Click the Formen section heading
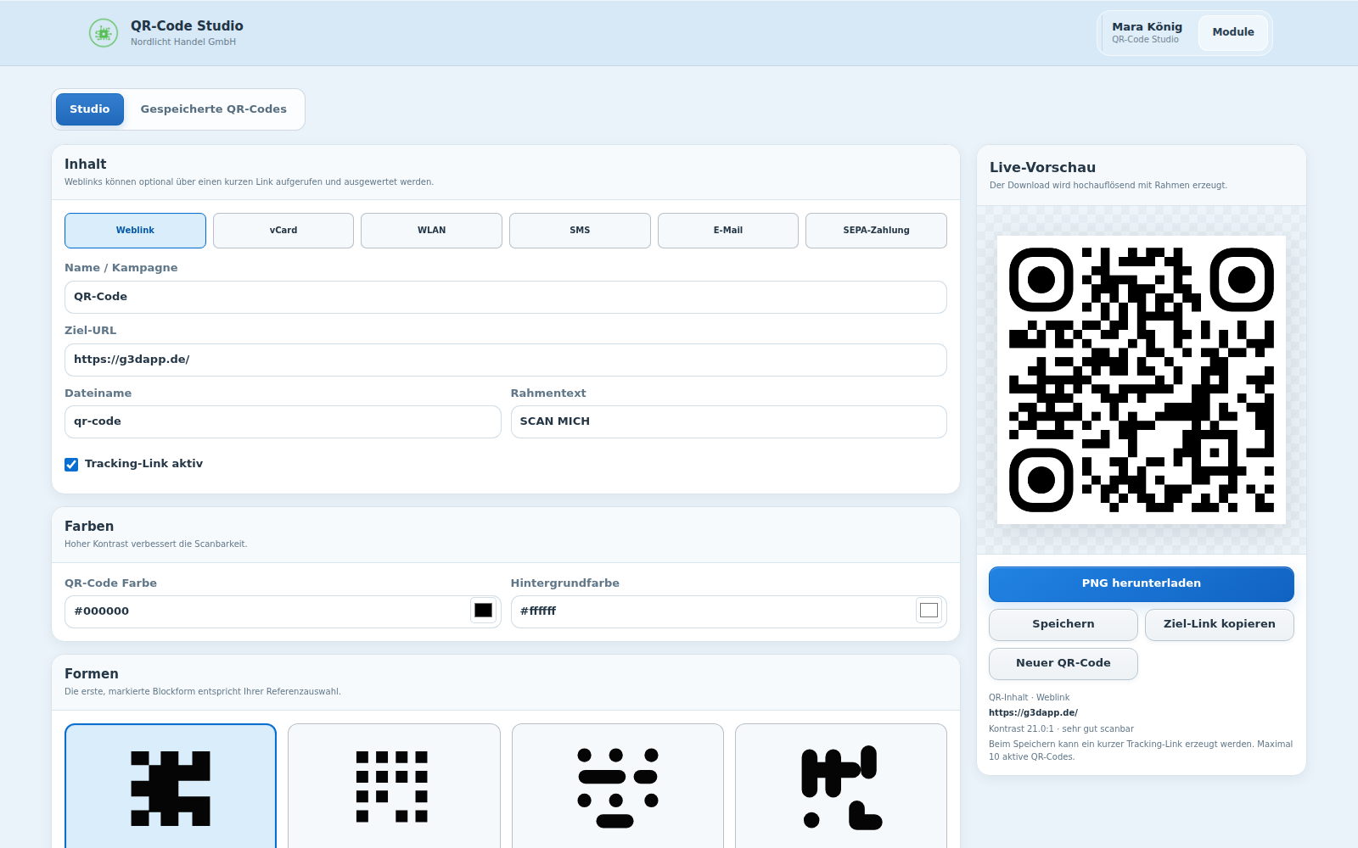1358x848 pixels. 92,674
